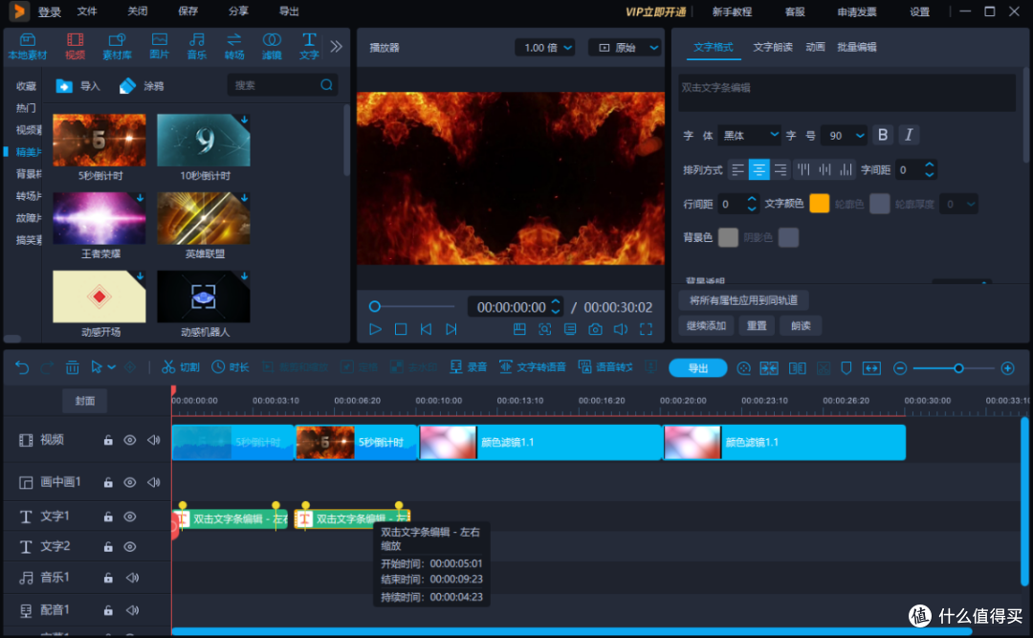This screenshot has width=1033, height=638.
Task: Open 文字转语音 text-to-speech tool
Action: (533, 367)
